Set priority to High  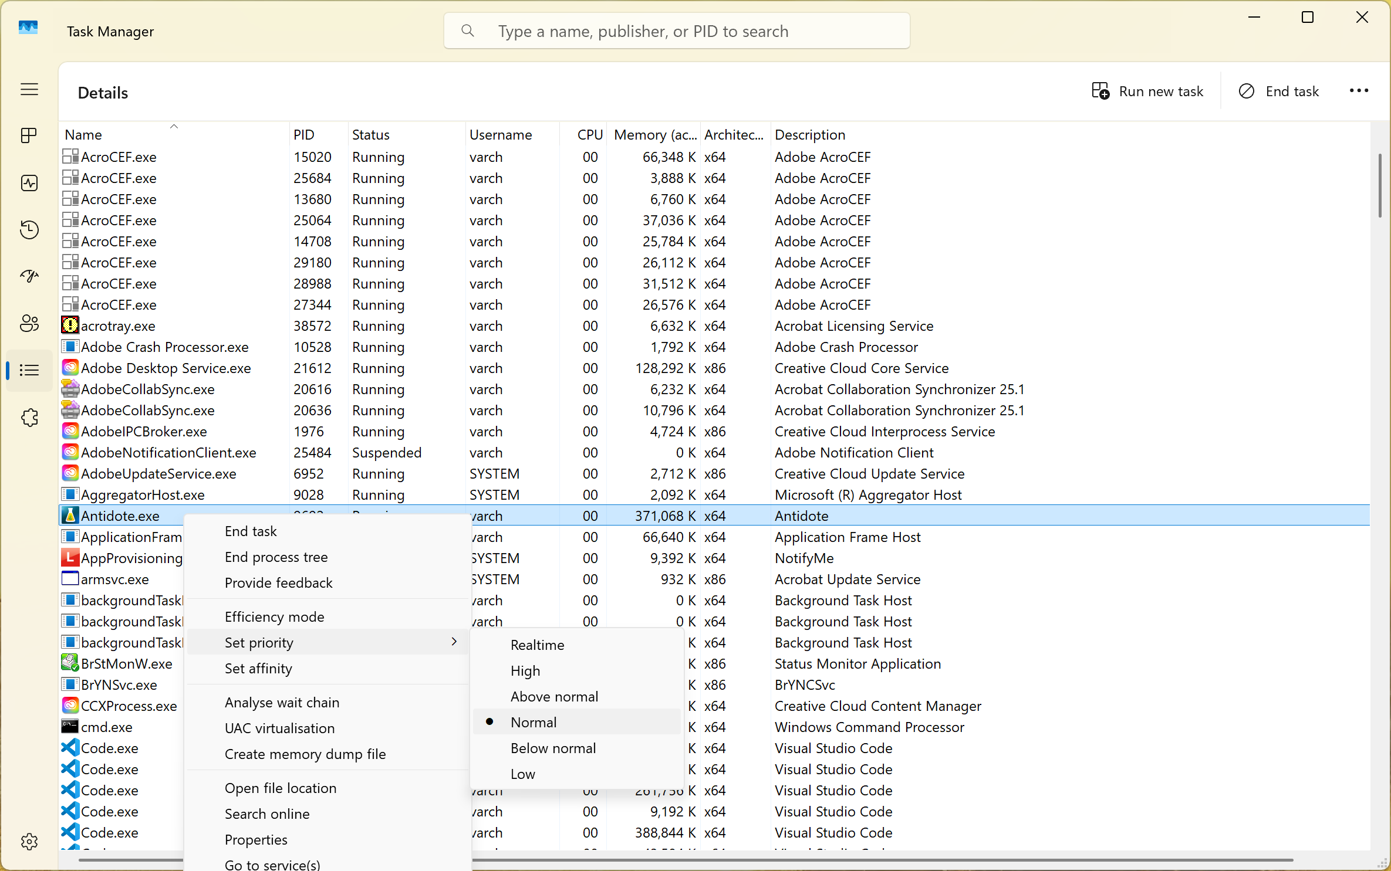[576, 670]
